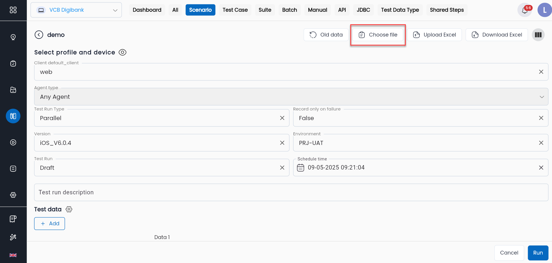Open the magic wand sidebar icon
Viewport: 552px width, 263px height.
pos(13,237)
